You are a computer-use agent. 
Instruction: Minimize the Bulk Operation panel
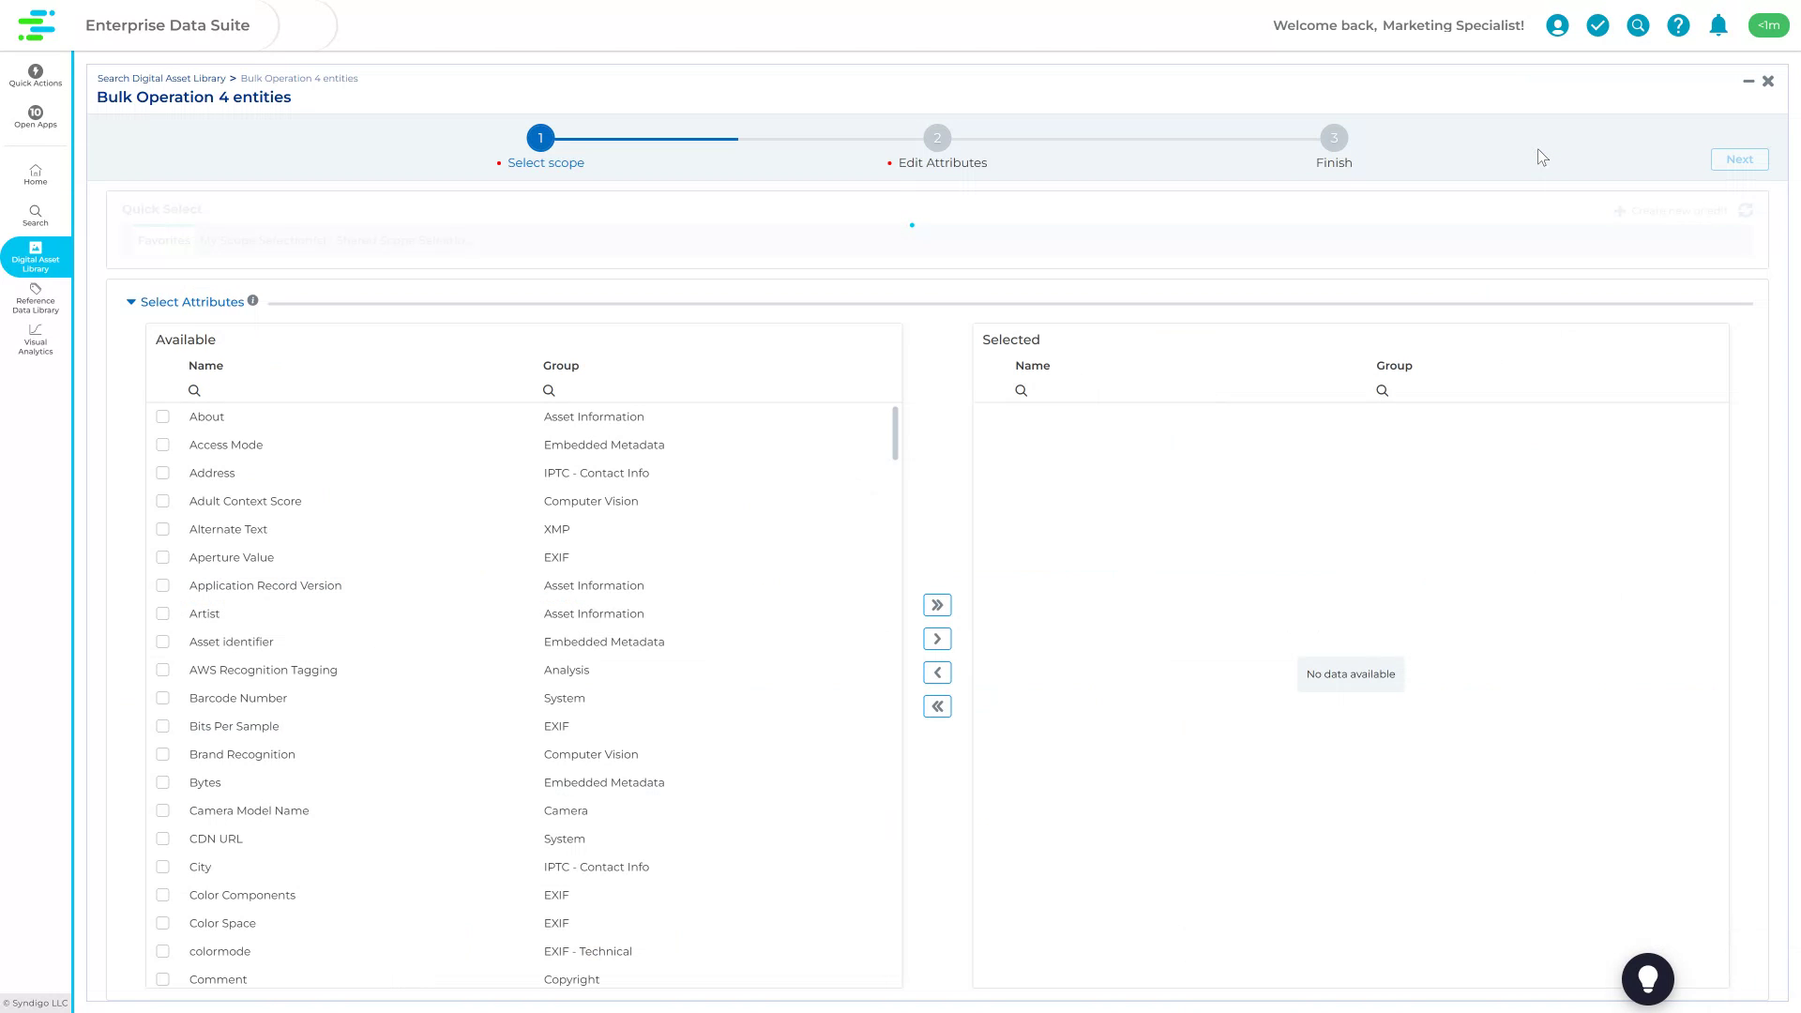pyautogui.click(x=1748, y=81)
